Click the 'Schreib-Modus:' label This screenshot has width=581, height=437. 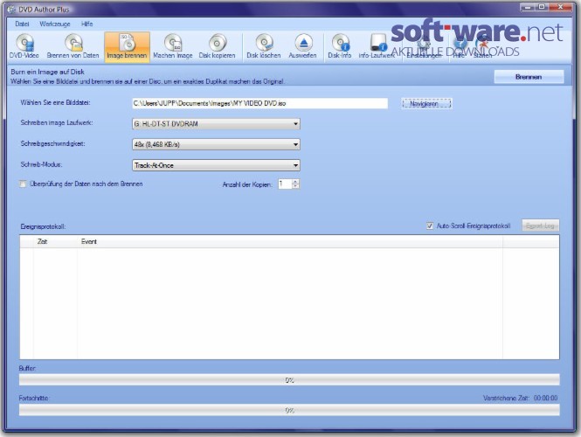coord(42,164)
